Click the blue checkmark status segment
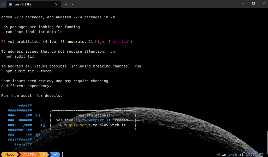Image resolution: width=268 pixels, height=157 pixels. pyautogui.click(x=55, y=155)
